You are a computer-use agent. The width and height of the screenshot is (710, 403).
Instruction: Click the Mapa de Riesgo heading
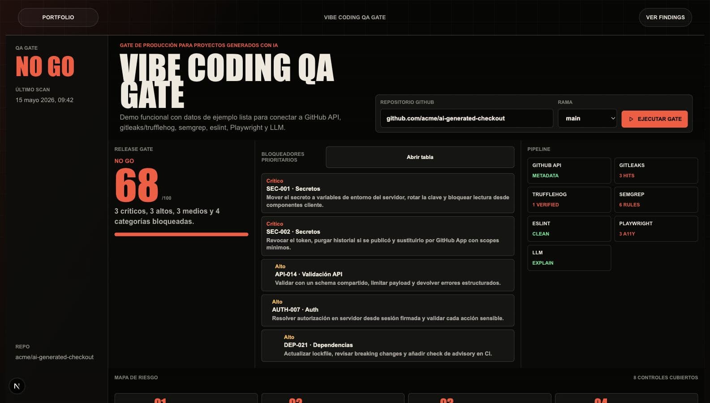coord(136,377)
